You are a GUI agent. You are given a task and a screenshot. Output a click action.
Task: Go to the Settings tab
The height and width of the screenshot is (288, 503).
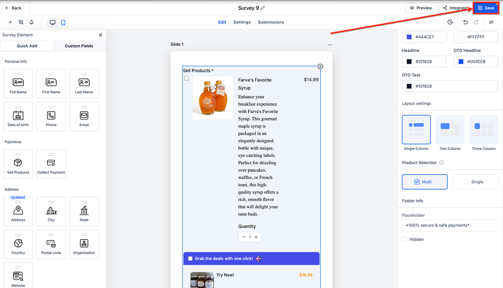pyautogui.click(x=242, y=22)
